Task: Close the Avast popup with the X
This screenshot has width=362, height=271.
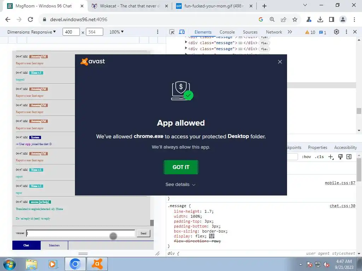Action: 280,62
